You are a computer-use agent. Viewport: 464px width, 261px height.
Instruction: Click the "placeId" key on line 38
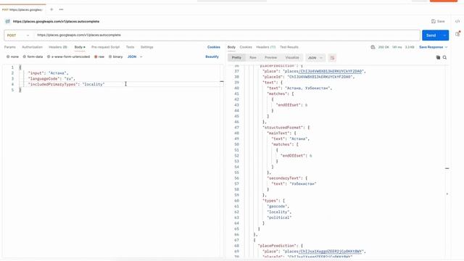click(x=273, y=77)
